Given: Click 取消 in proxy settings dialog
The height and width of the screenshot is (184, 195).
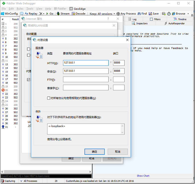Looking at the screenshot, I should [x=118, y=152].
